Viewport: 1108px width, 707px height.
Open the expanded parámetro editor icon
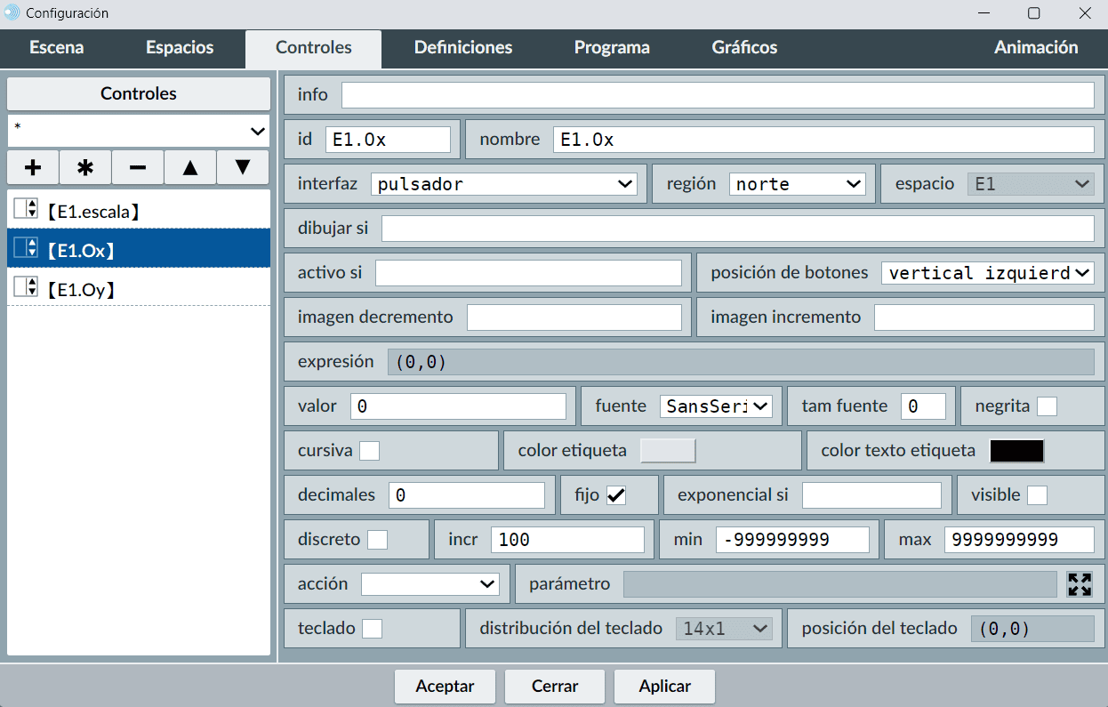point(1080,584)
